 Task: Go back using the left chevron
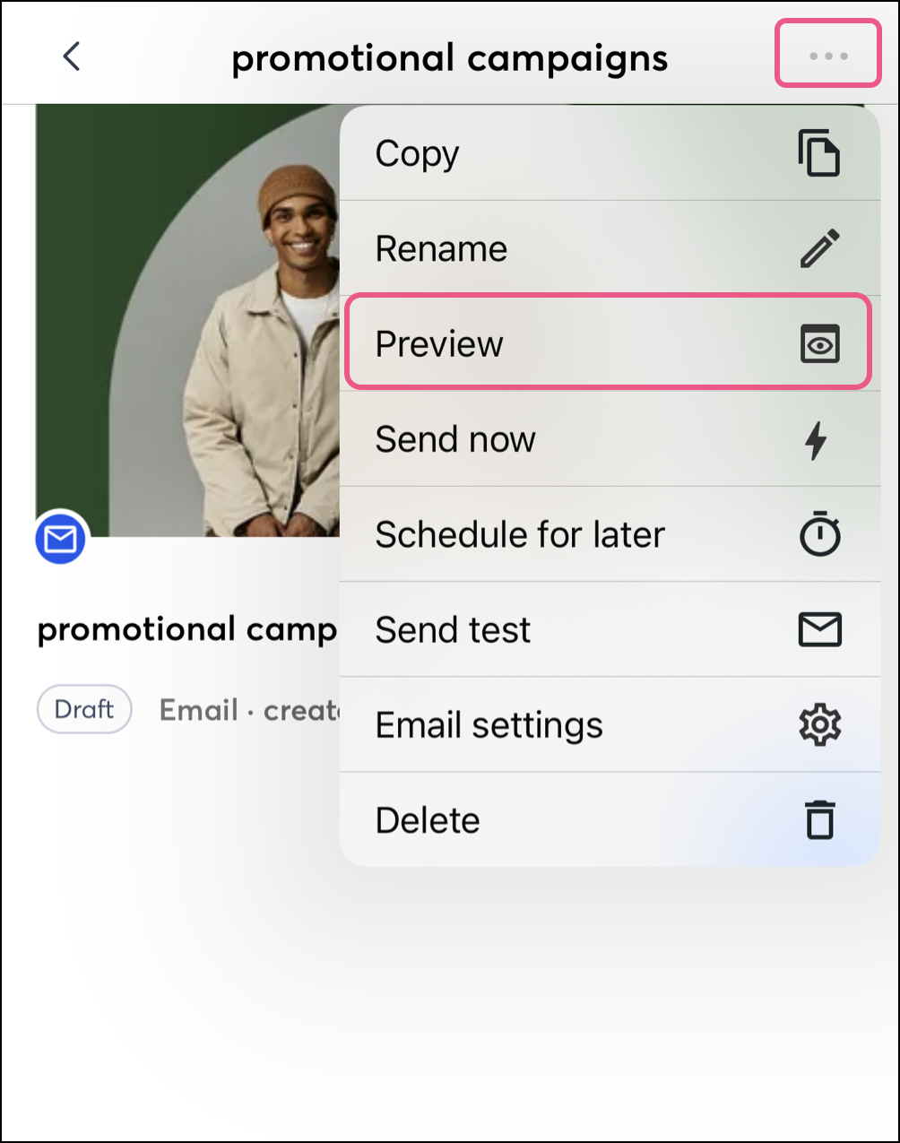pyautogui.click(x=72, y=56)
